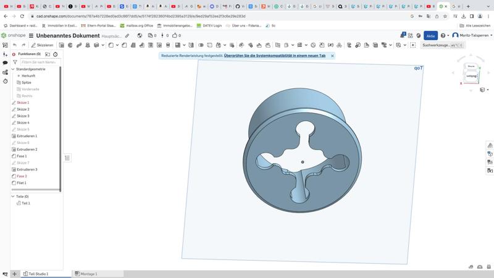Click the globe public-visibility icon
The width and height of the screenshot is (494, 278).
click(x=140, y=36)
